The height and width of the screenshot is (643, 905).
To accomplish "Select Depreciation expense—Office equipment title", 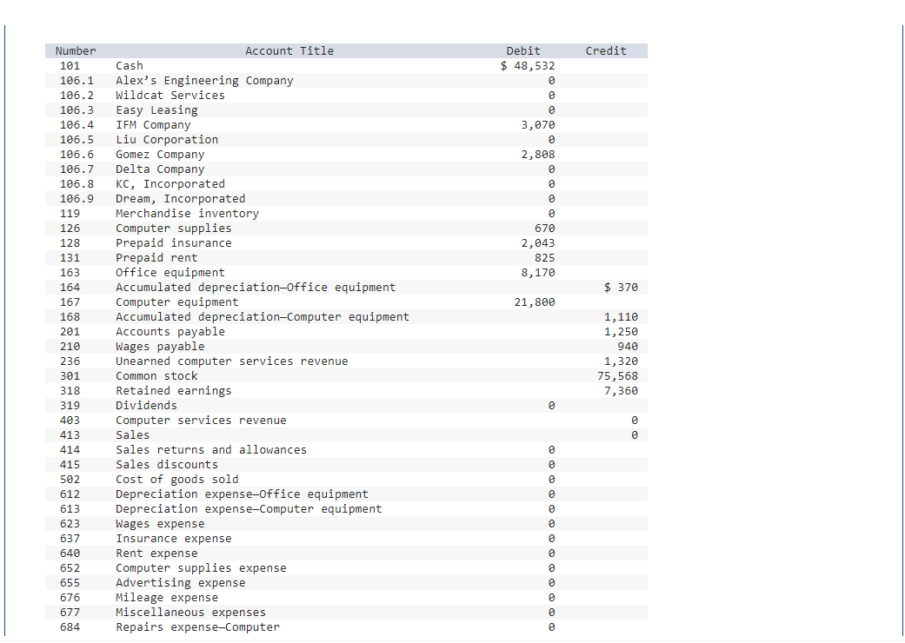I will 242,494.
